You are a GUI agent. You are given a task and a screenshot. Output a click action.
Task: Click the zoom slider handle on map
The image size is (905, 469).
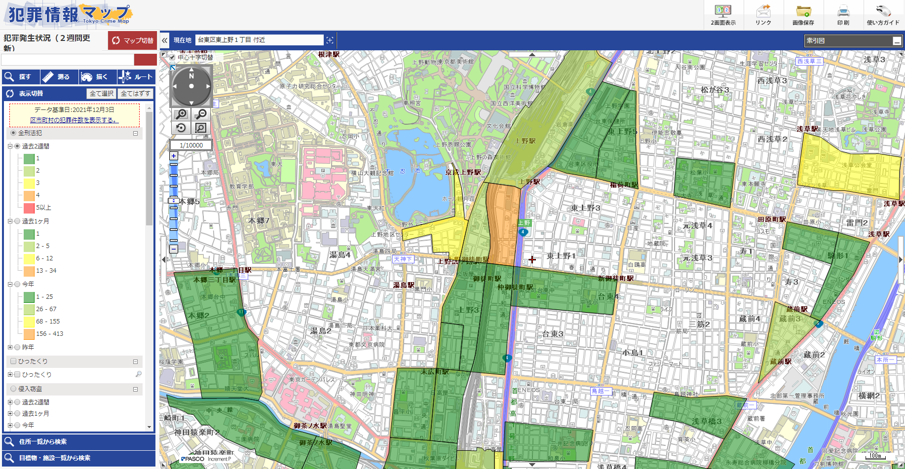(x=174, y=201)
